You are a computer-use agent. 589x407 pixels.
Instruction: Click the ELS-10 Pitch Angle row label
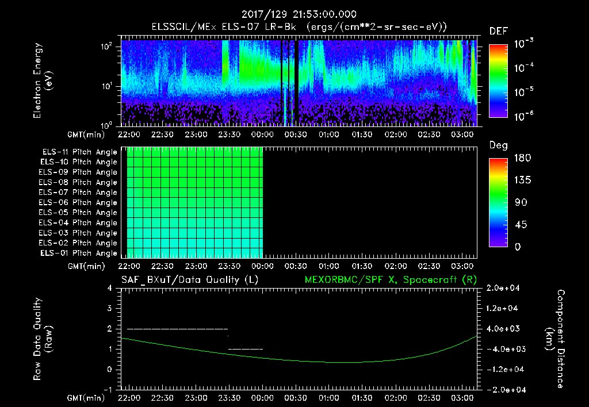point(79,162)
